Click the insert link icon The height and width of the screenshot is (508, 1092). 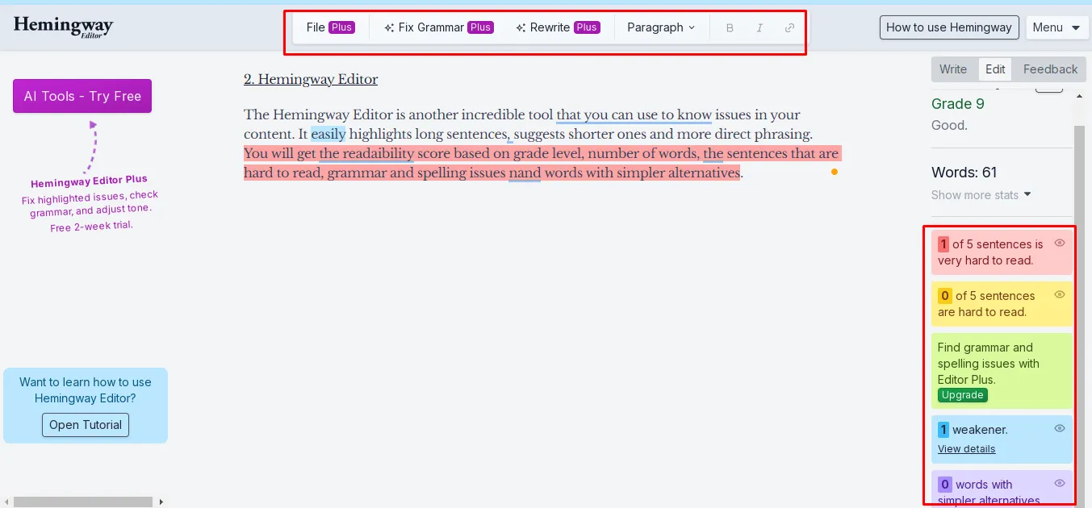(x=789, y=27)
